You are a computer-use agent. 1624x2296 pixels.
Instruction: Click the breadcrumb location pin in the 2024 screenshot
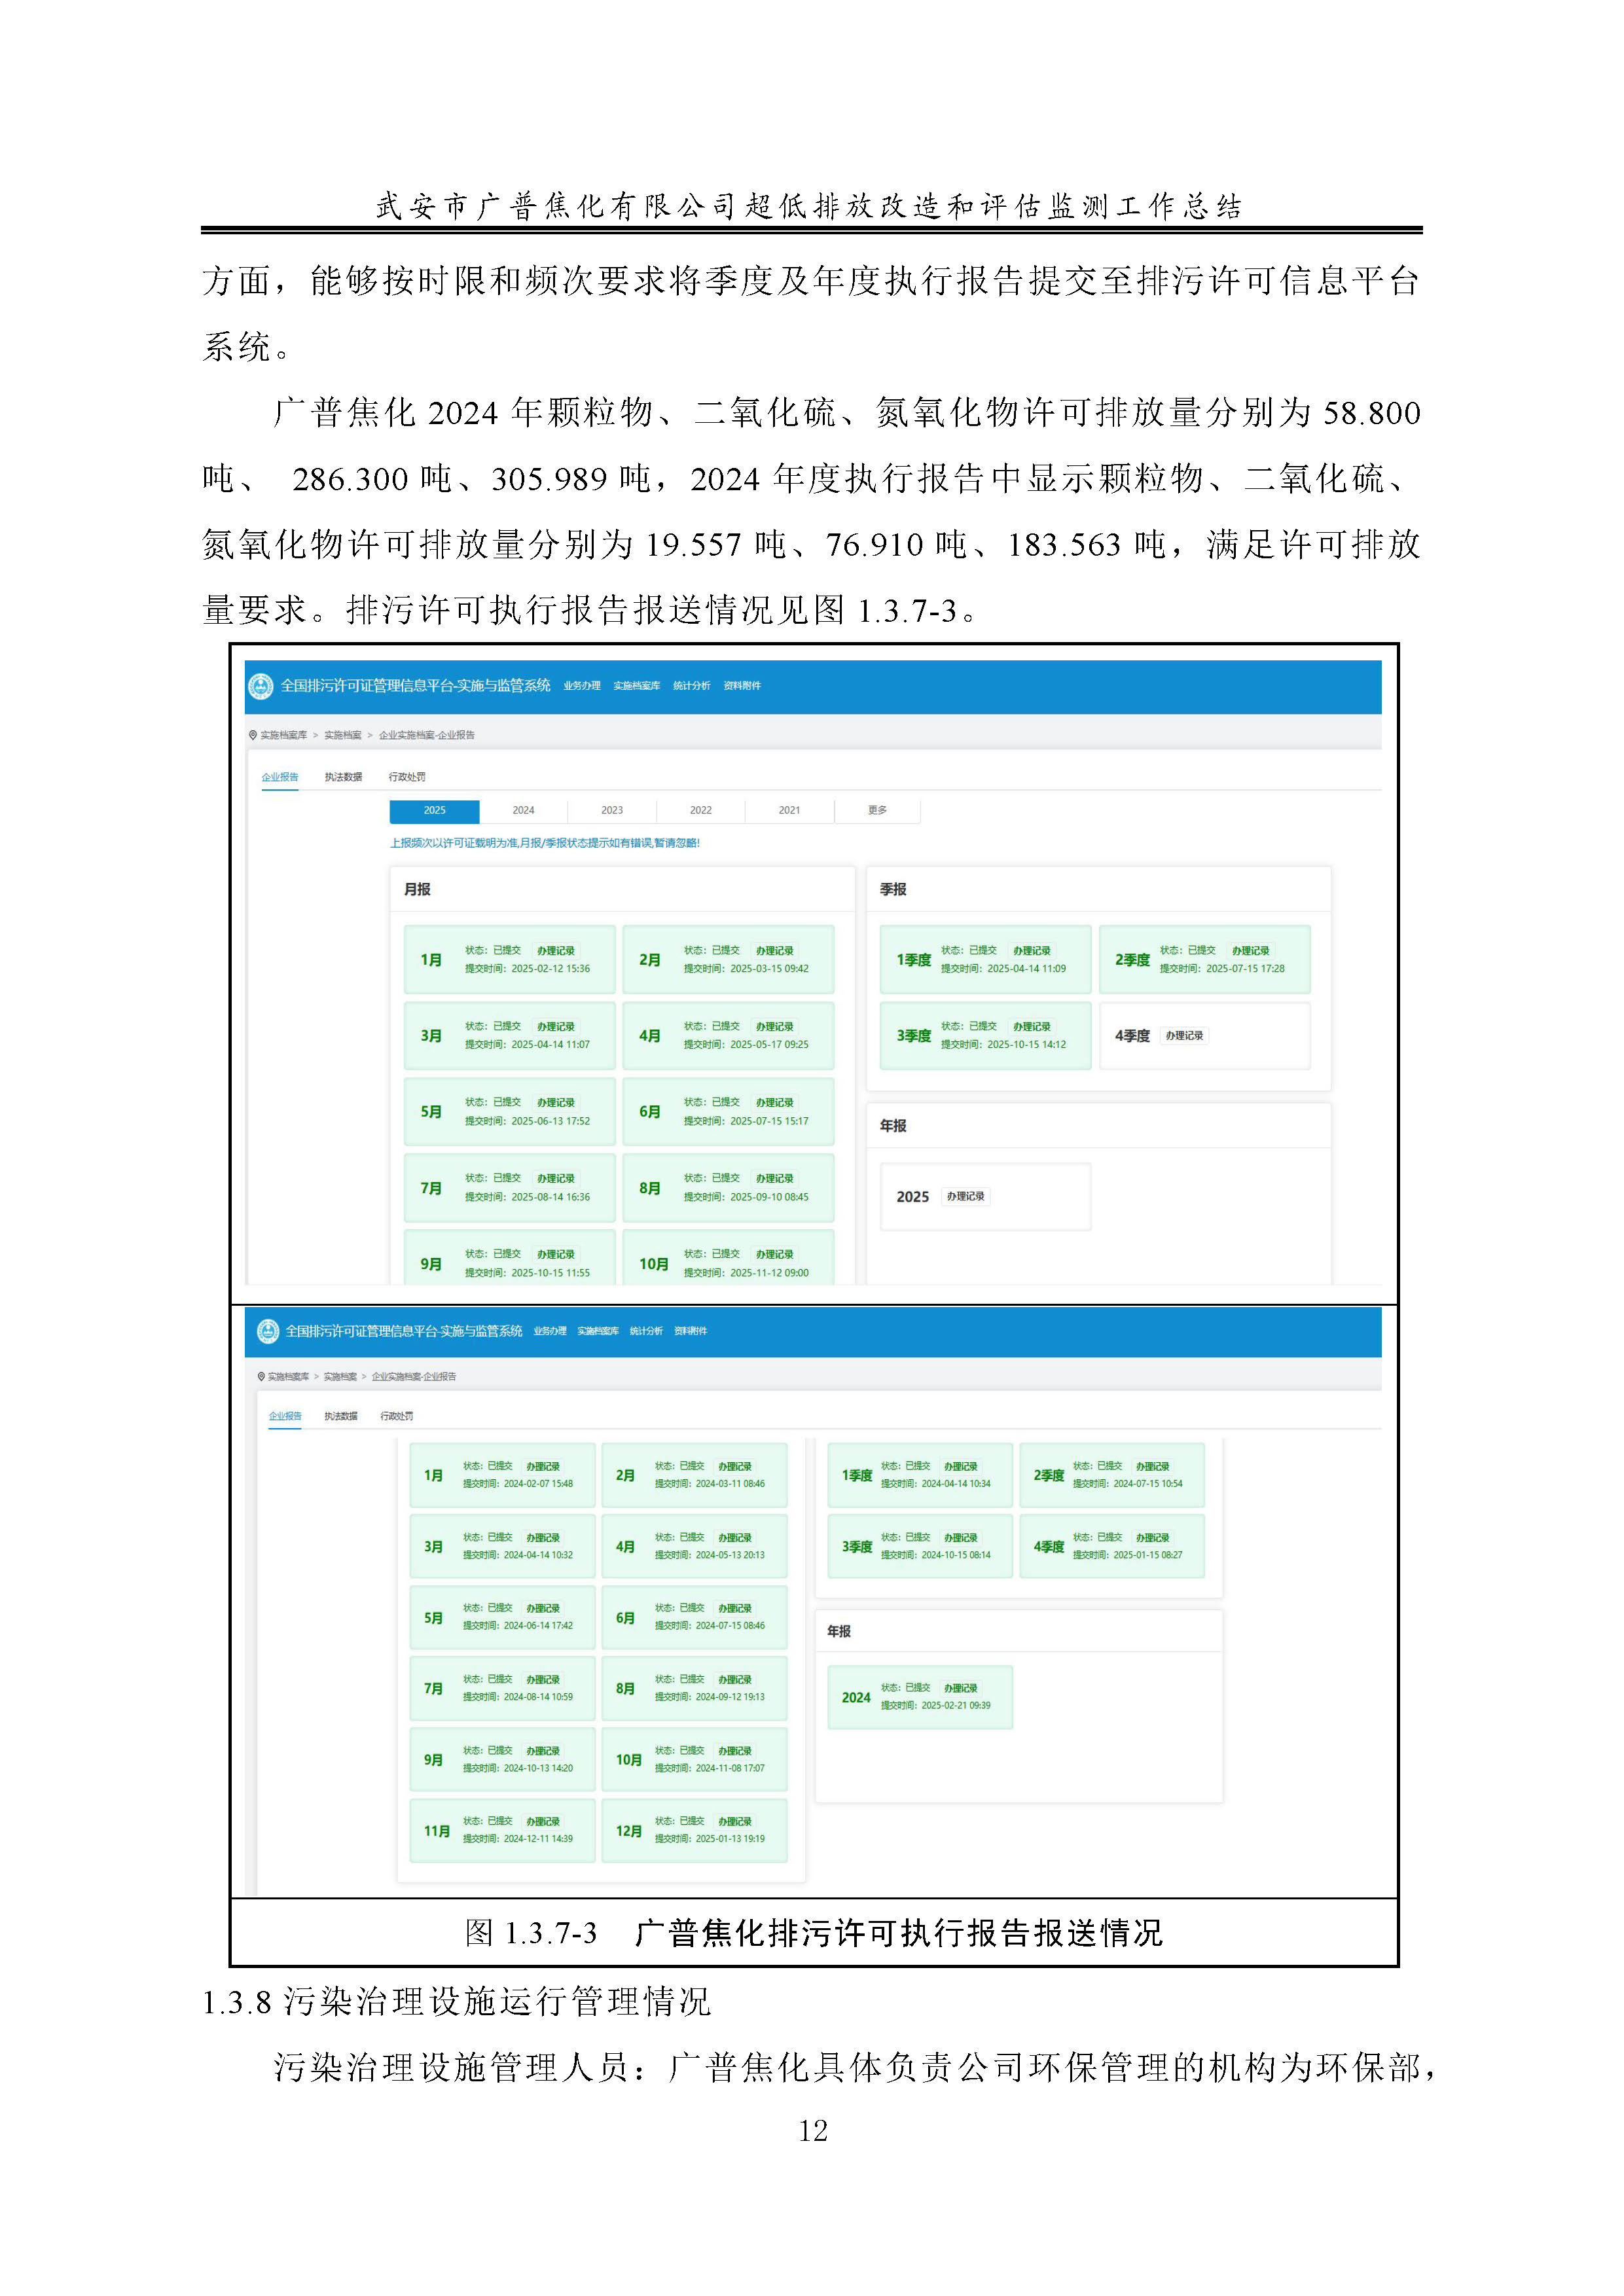[261, 1377]
